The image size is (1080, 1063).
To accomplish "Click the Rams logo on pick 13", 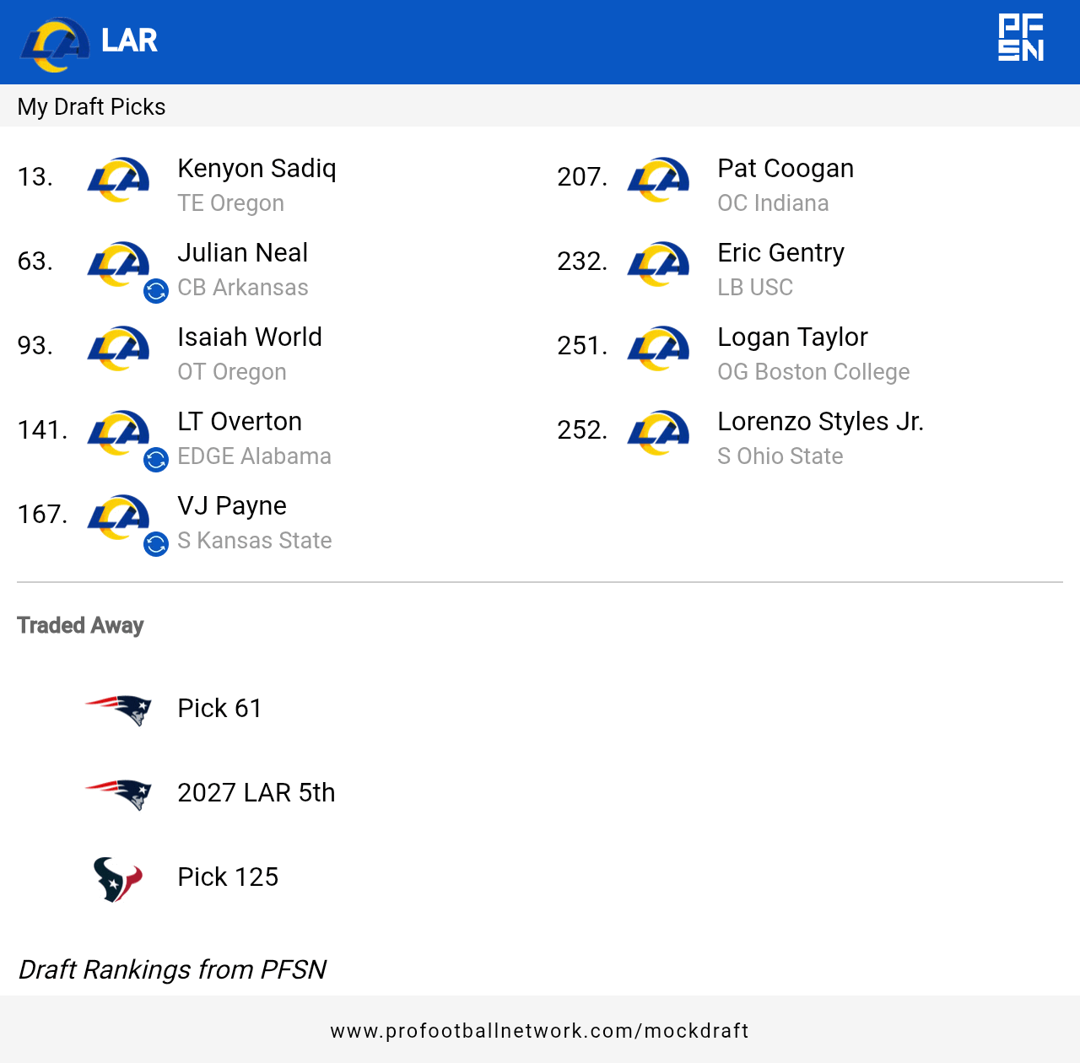I will coord(118,180).
